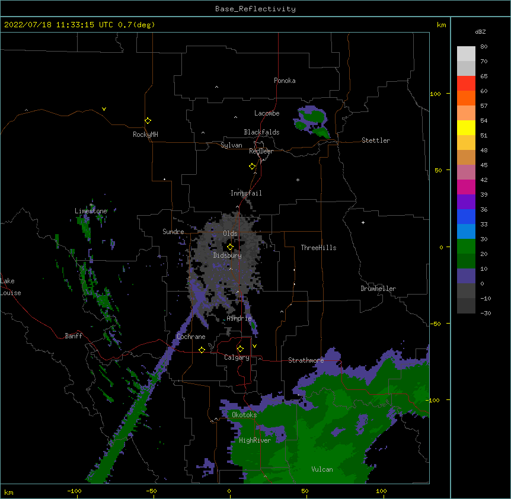Click the dark green 20 dBZ swatch
The width and height of the screenshot is (511, 499).
(466, 261)
